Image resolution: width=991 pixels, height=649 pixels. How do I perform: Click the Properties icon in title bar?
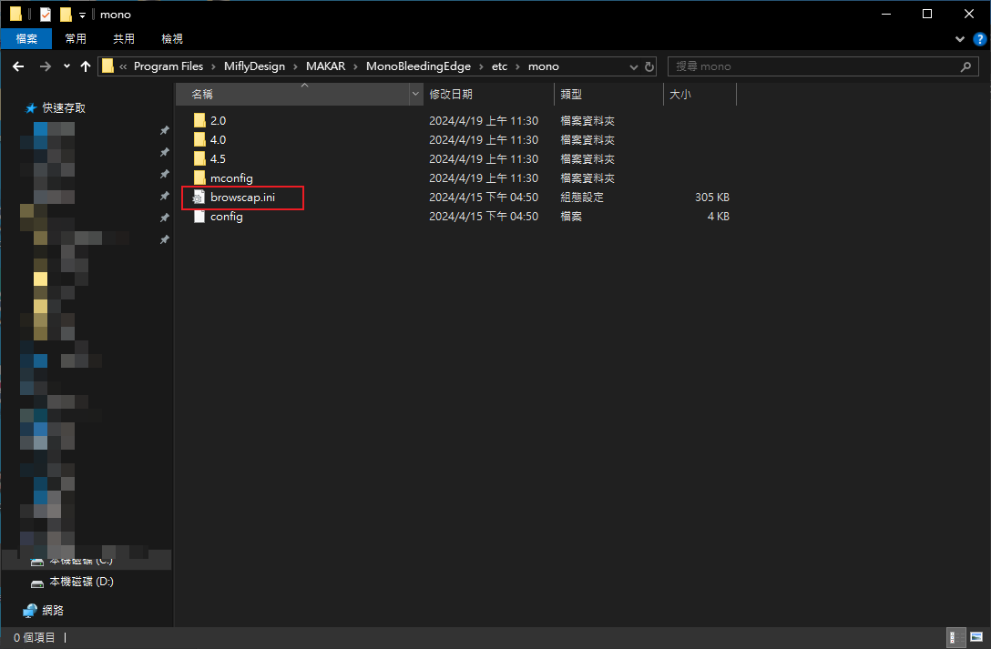(46, 15)
